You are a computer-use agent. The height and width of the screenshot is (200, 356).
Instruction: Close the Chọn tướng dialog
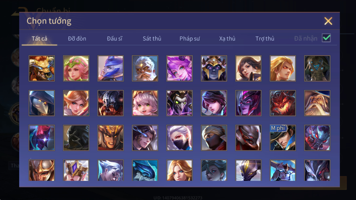328,21
